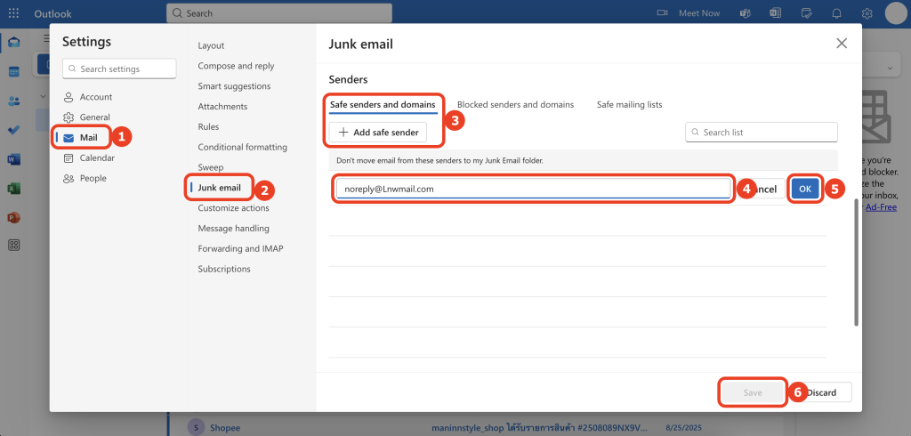911x436 pixels.
Task: Switch to Safe mailing lists tab
Action: [x=629, y=104]
